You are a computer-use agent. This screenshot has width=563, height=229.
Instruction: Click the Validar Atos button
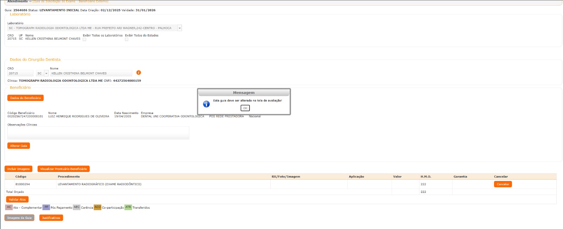pyautogui.click(x=17, y=200)
